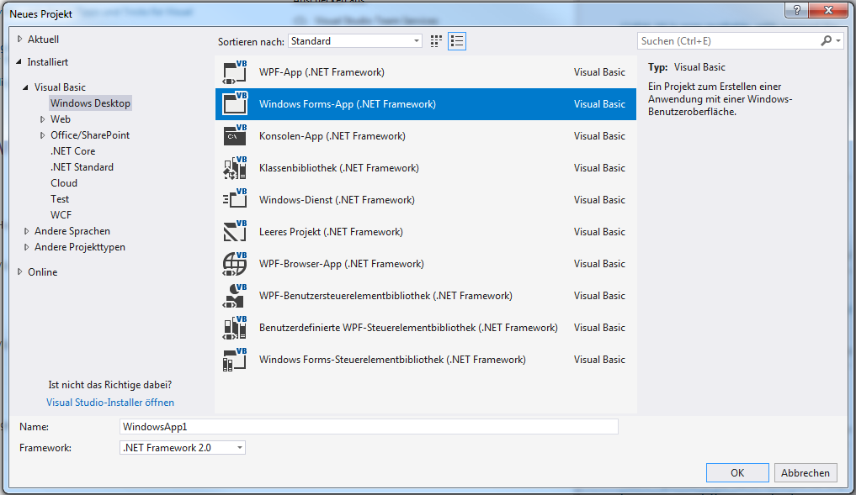
Task: Click the WPF-App template icon
Action: click(x=234, y=72)
